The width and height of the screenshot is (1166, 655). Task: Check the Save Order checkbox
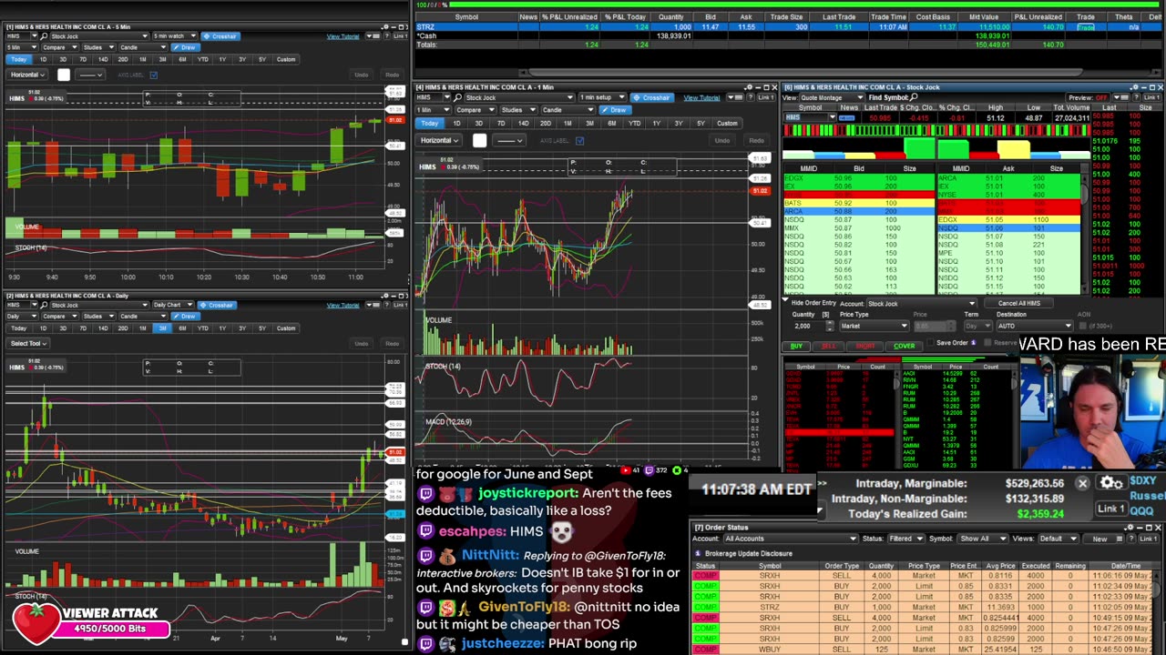point(932,343)
